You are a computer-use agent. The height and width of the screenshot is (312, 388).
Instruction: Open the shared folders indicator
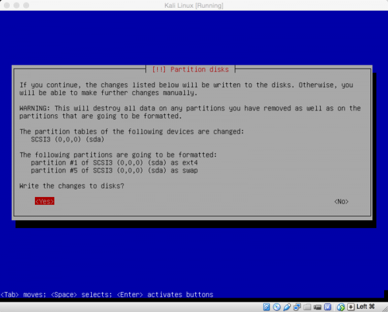pos(307,307)
